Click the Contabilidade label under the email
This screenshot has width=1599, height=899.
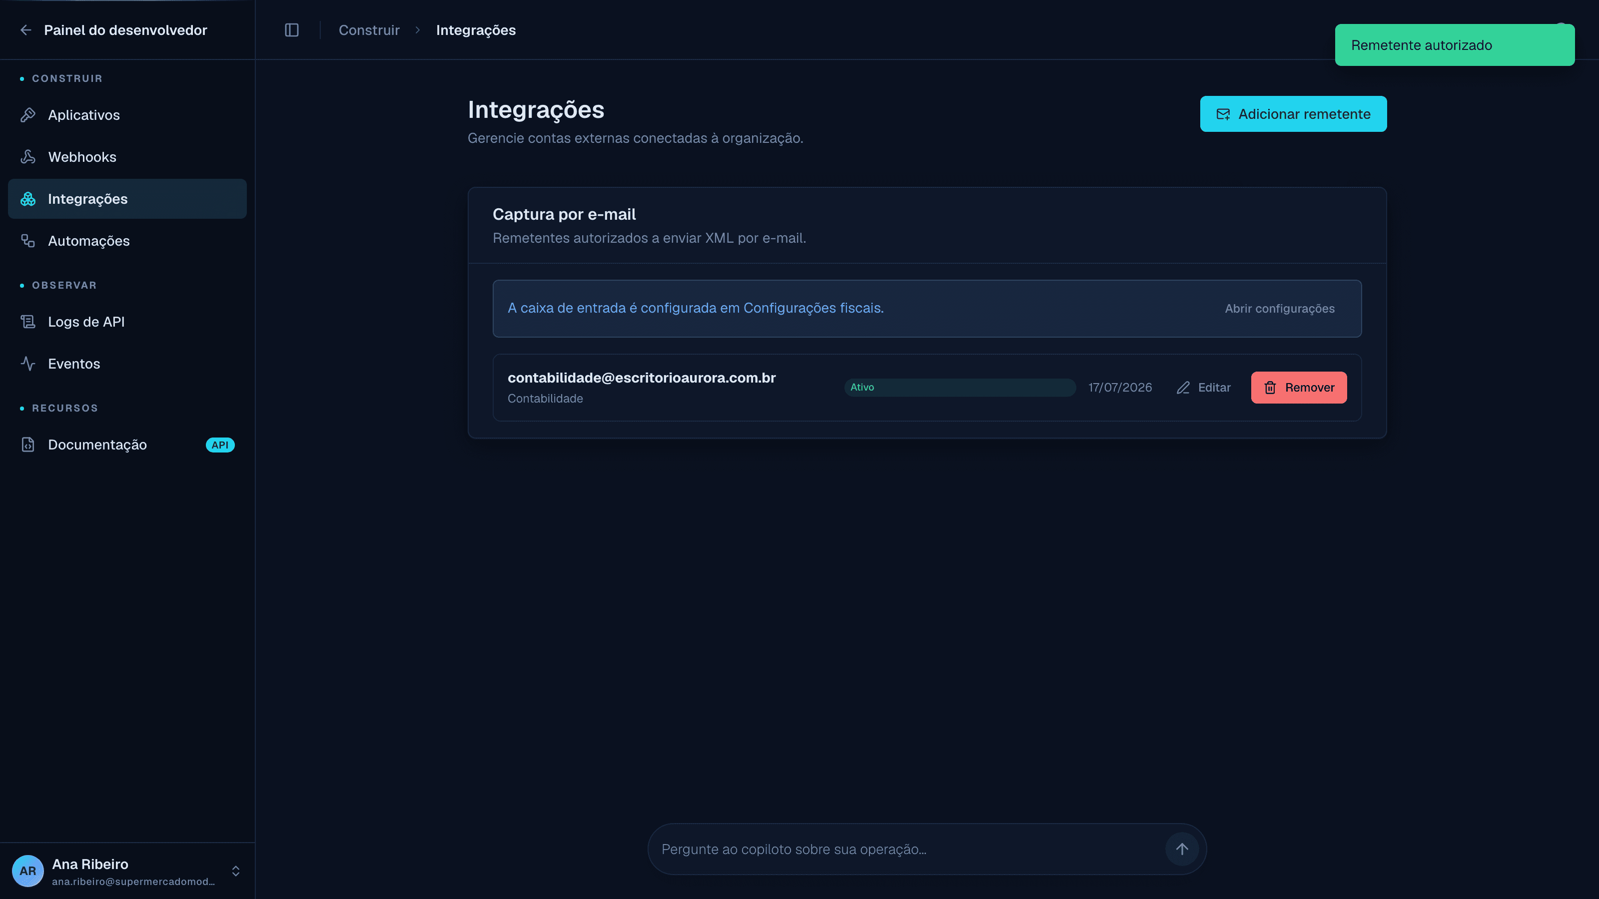point(545,399)
